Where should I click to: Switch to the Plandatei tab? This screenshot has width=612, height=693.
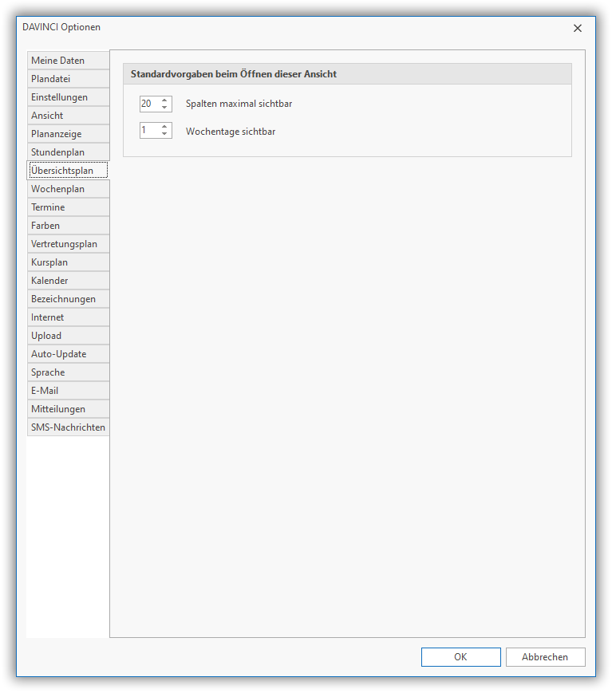pyautogui.click(x=68, y=79)
